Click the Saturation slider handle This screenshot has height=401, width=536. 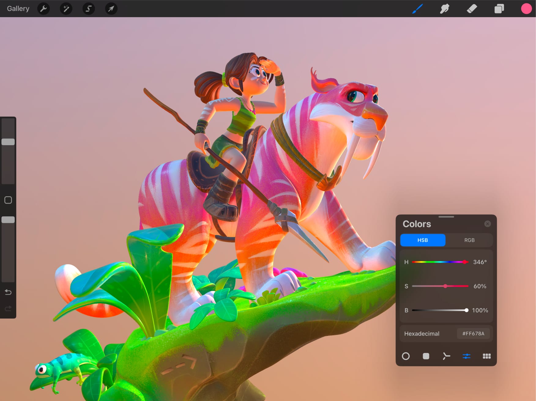pyautogui.click(x=445, y=286)
